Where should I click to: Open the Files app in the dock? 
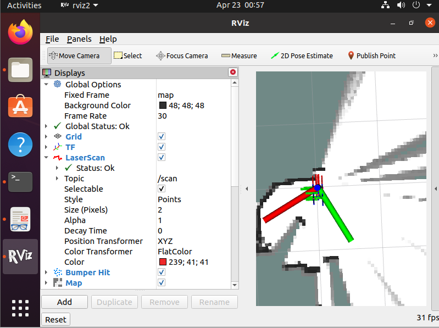tap(20, 70)
